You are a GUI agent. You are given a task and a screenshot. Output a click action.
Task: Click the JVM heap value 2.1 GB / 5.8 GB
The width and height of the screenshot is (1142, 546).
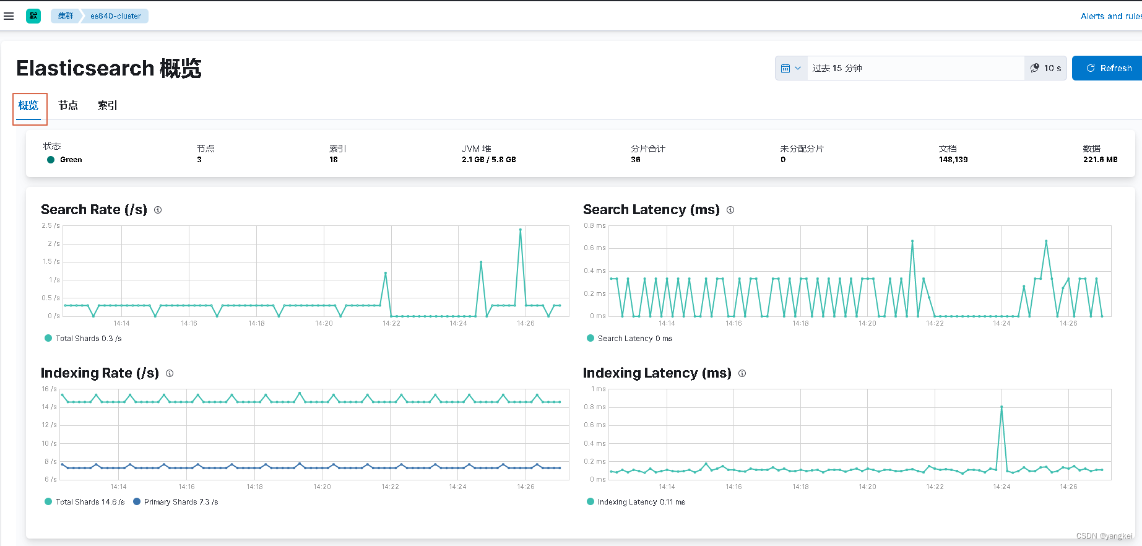[489, 160]
